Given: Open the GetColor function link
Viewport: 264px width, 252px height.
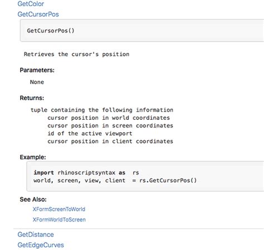Looking at the screenshot, I should pos(31,4).
